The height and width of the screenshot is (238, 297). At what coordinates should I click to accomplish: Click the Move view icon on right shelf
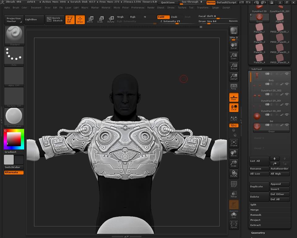234,153
